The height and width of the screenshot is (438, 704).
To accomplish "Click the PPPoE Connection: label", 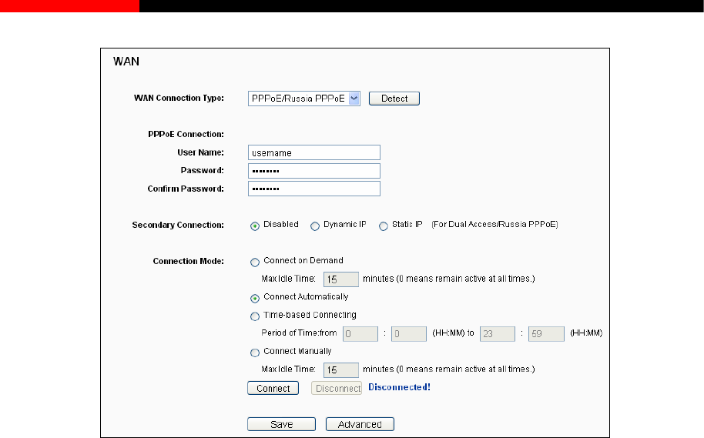I will click(186, 134).
